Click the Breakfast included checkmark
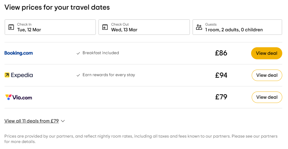The height and width of the screenshot is (149, 288). point(78,53)
